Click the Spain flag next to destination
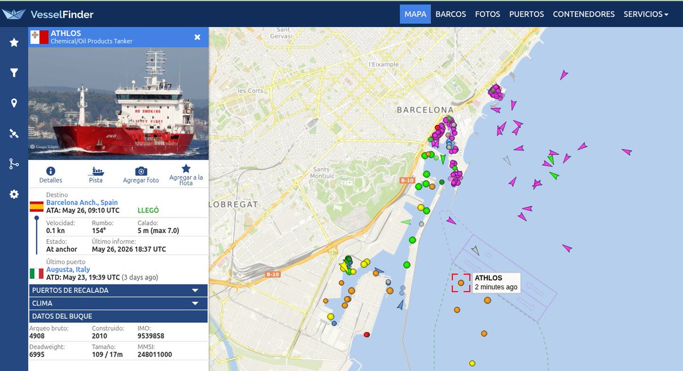The width and height of the screenshot is (683, 371). coord(36,206)
